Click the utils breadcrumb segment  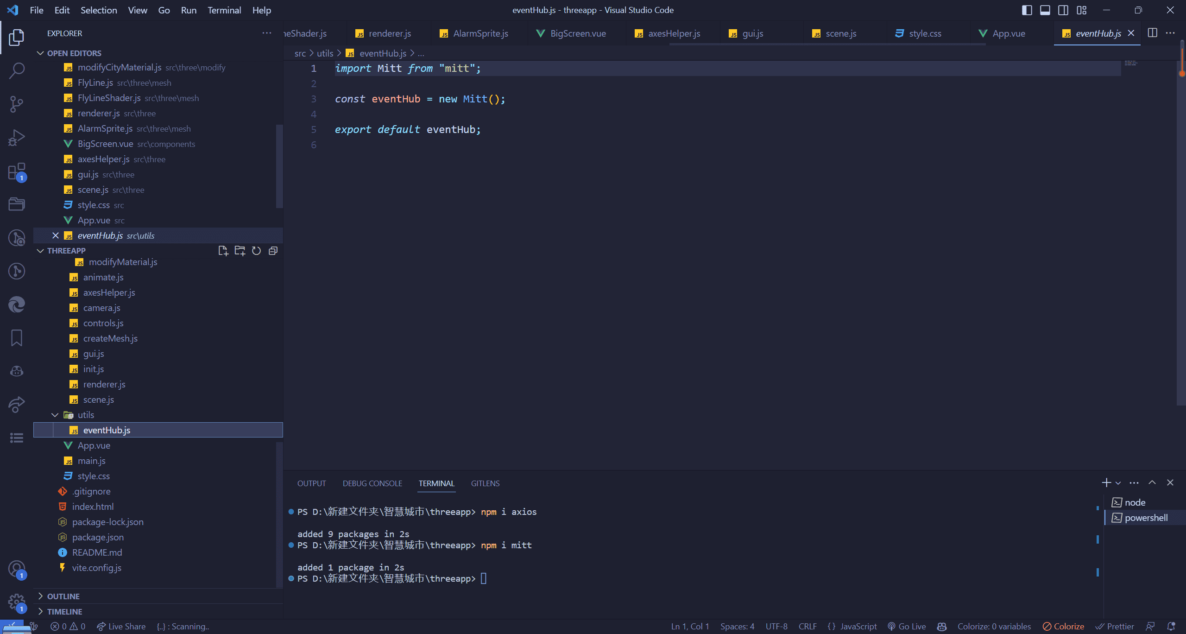[x=325, y=53]
